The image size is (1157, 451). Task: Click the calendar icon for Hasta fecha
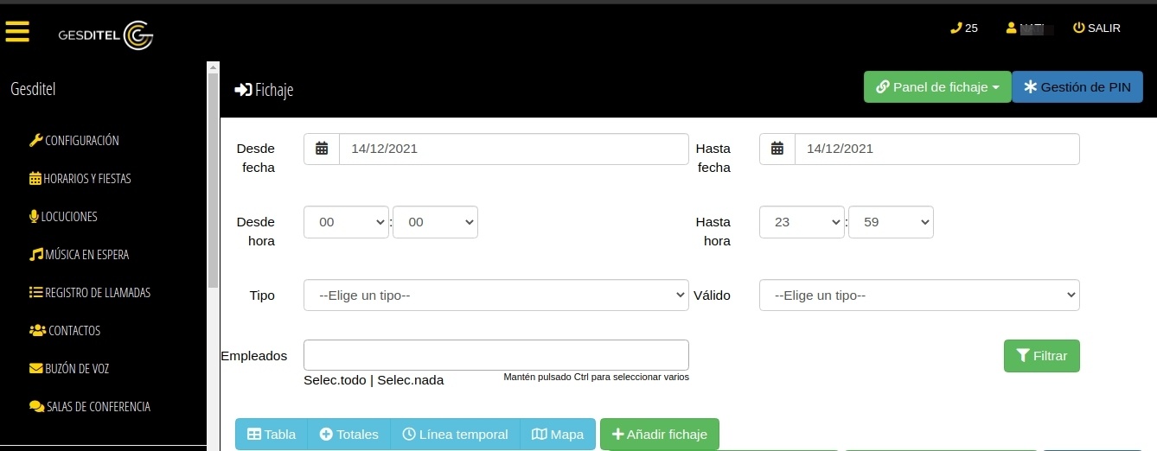tap(777, 149)
